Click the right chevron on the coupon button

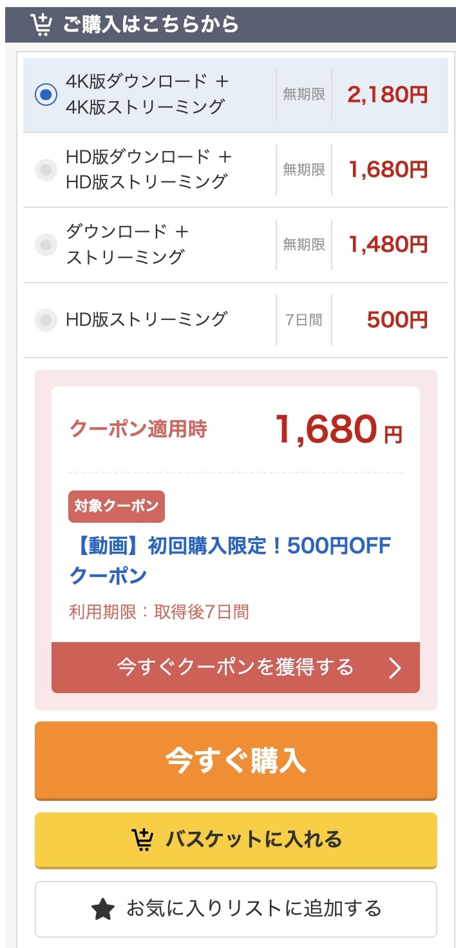394,669
